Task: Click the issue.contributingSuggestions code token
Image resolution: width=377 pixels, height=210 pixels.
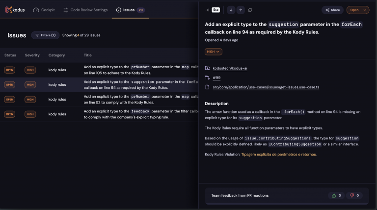Action: [x=278, y=138]
